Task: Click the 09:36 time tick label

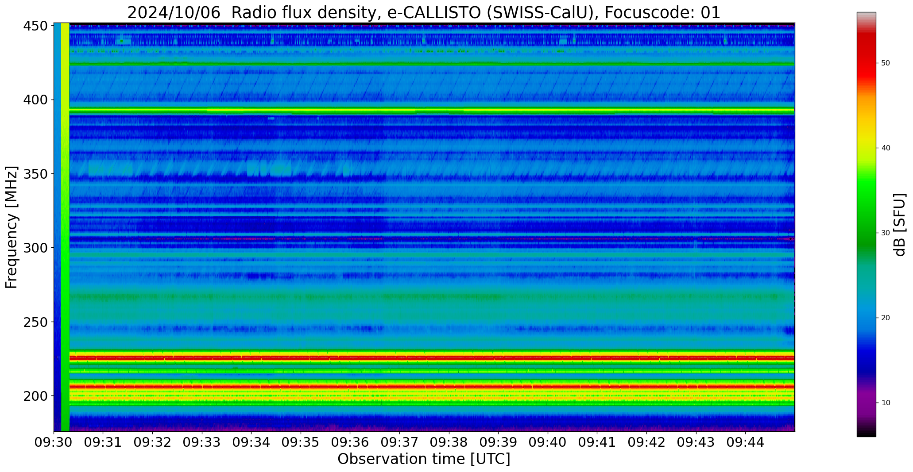Action: [350, 442]
